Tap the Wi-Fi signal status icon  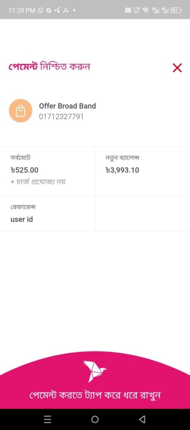coord(146,10)
